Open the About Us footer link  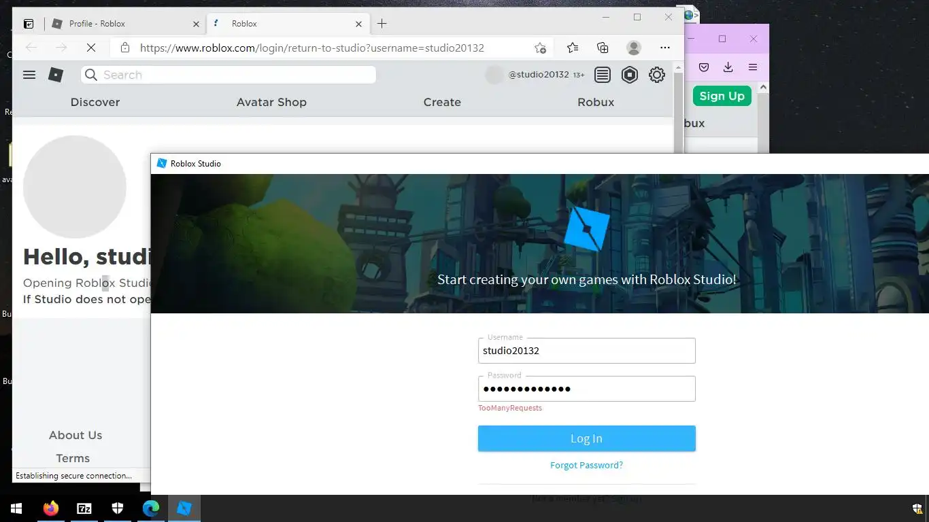coord(75,435)
